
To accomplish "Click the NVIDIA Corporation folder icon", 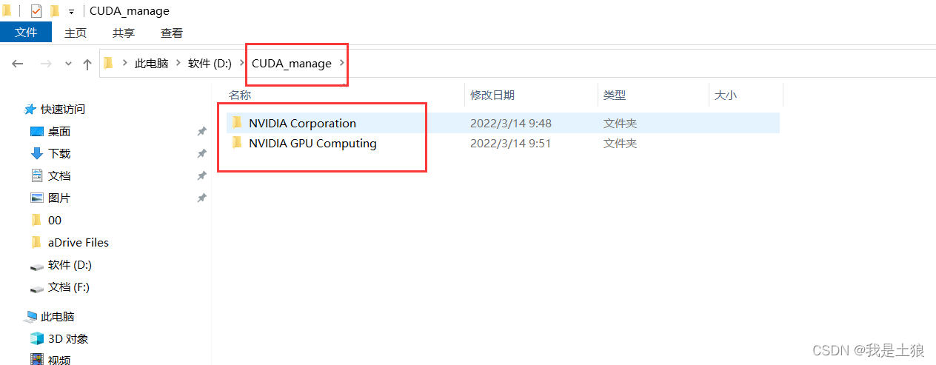I will [237, 122].
